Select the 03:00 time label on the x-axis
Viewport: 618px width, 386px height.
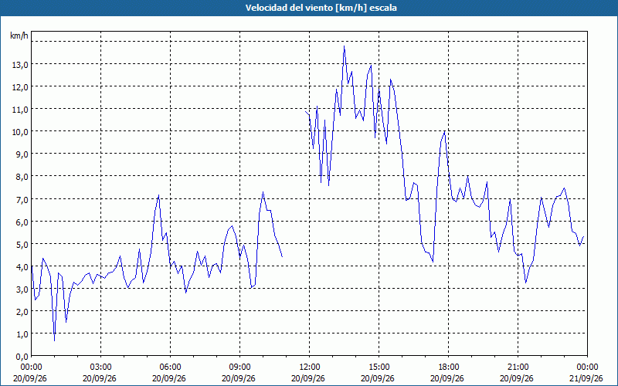(x=101, y=367)
